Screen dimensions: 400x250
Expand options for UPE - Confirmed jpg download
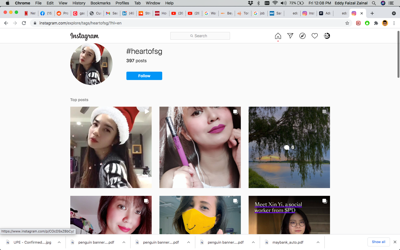pos(59,242)
